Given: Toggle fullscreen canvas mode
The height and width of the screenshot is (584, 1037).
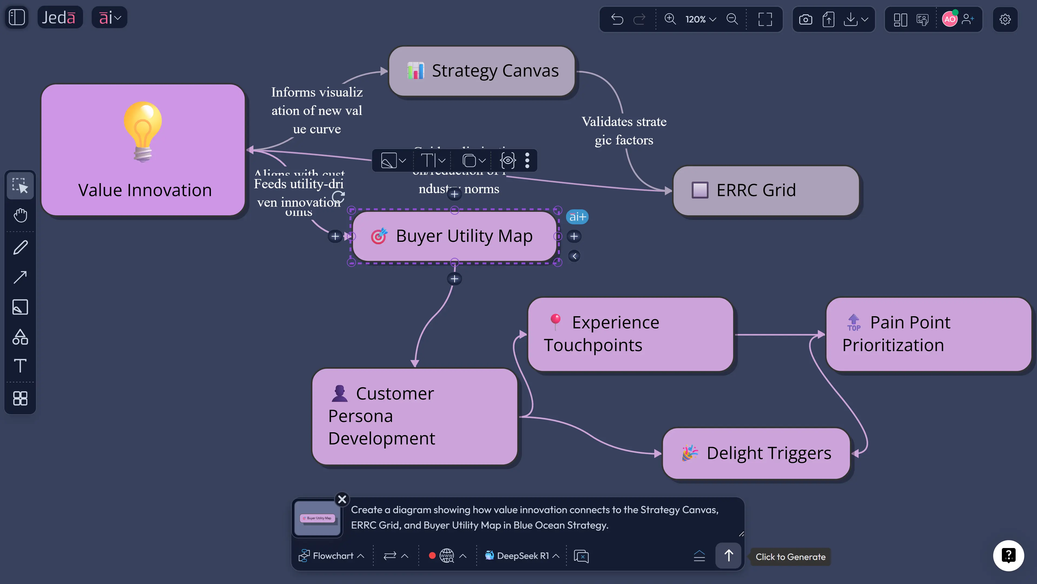Looking at the screenshot, I should [x=764, y=19].
